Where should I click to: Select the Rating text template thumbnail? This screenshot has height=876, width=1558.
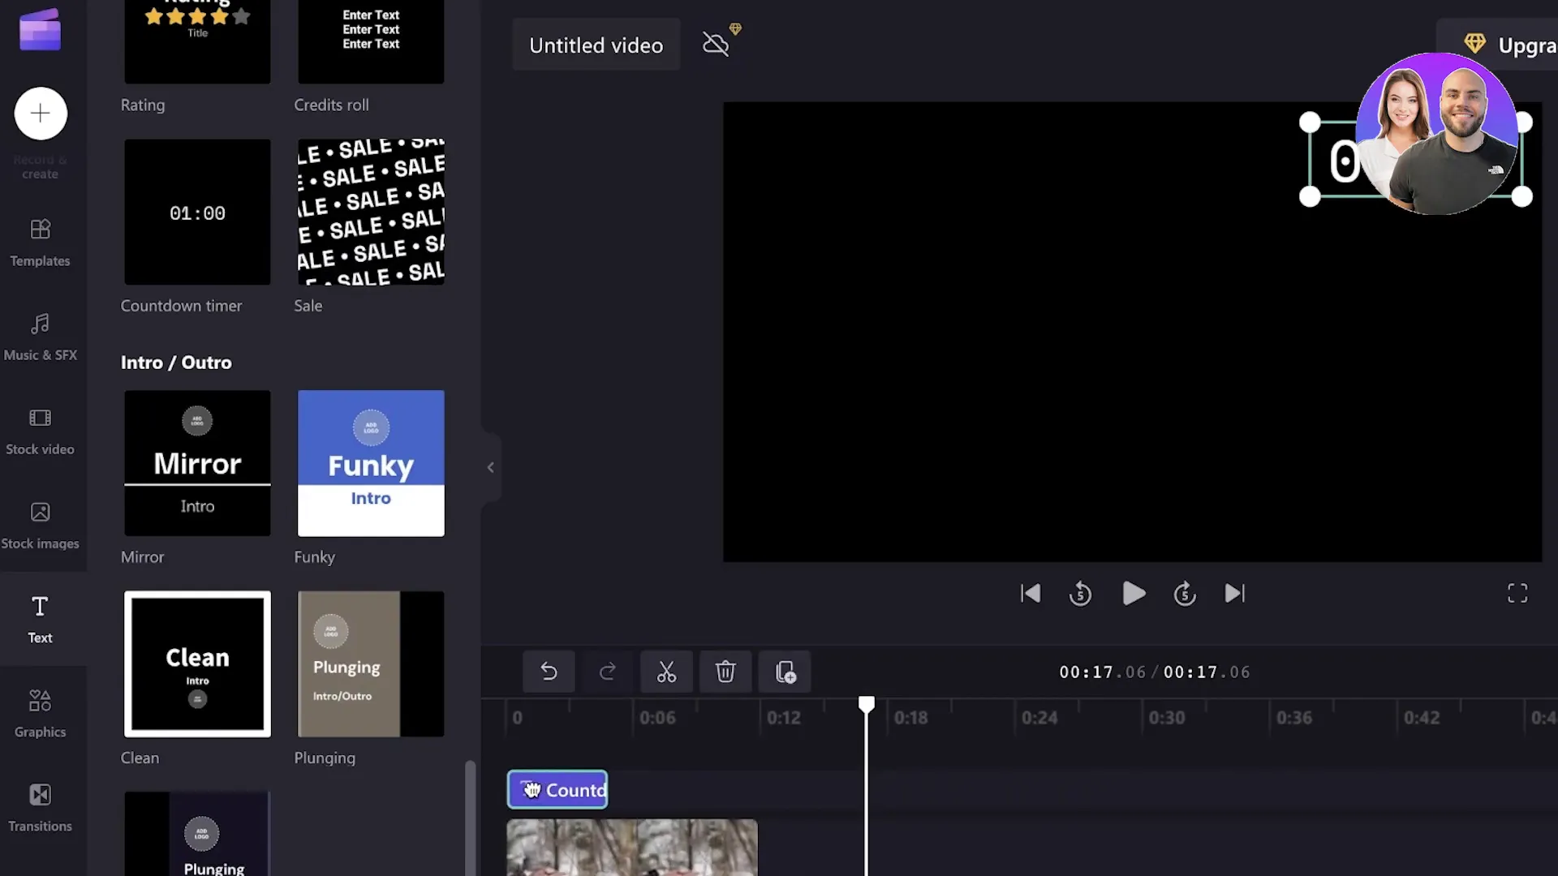[197, 41]
